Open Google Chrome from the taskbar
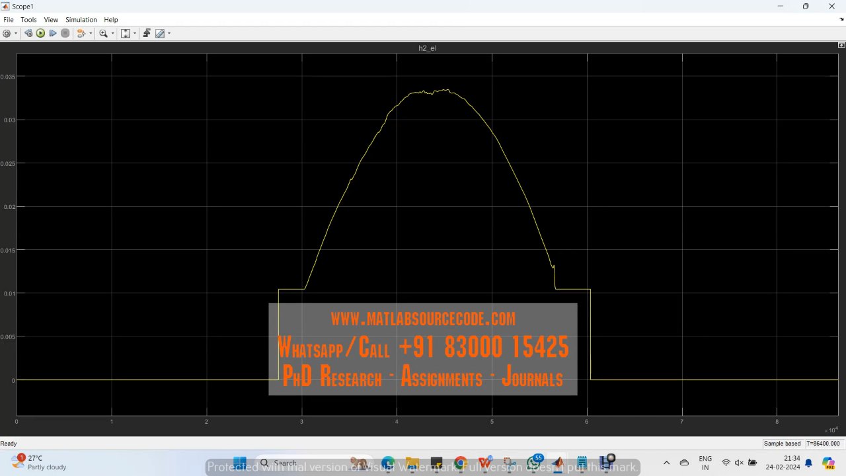 pyautogui.click(x=461, y=463)
